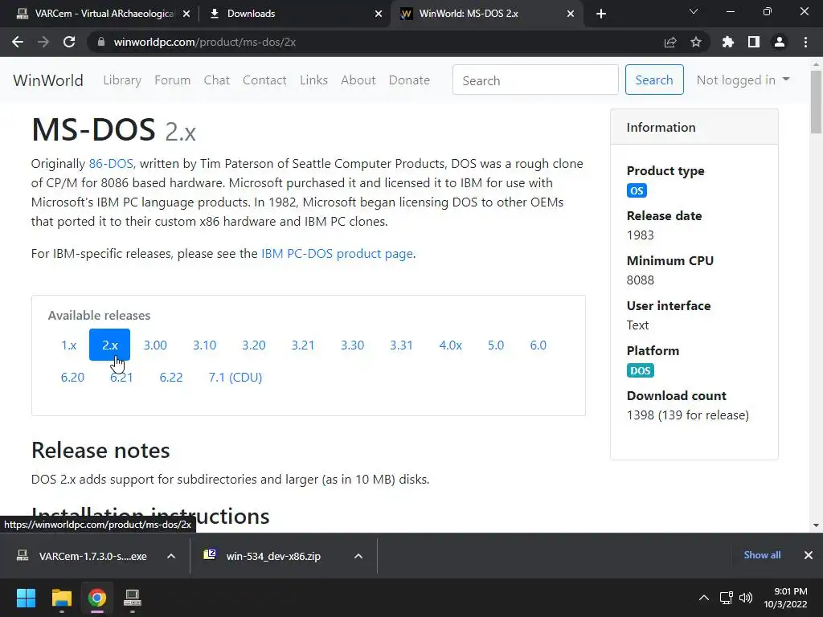Image resolution: width=823 pixels, height=617 pixels.
Task: Open the Chrome three-dot menu
Action: [x=805, y=42]
